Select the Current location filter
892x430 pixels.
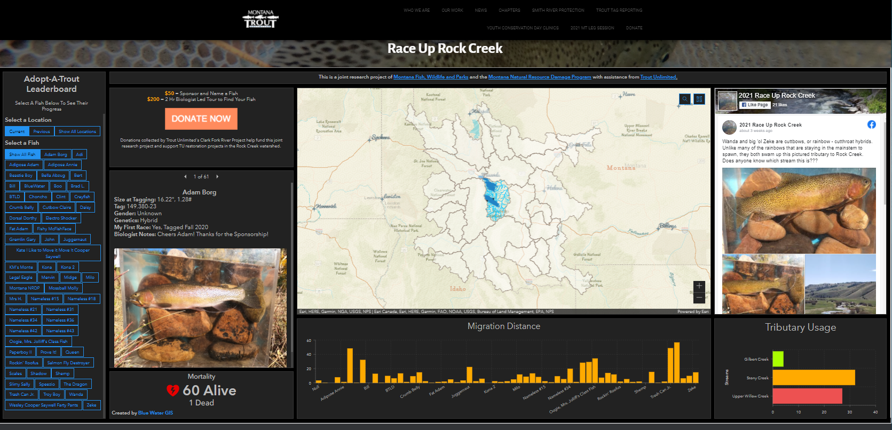(17, 131)
